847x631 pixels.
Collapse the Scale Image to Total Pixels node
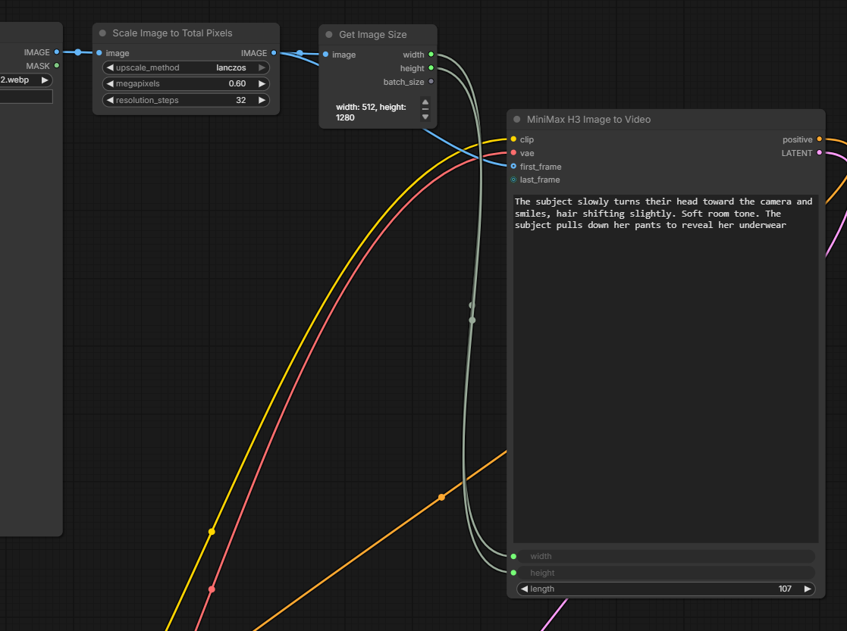(102, 33)
